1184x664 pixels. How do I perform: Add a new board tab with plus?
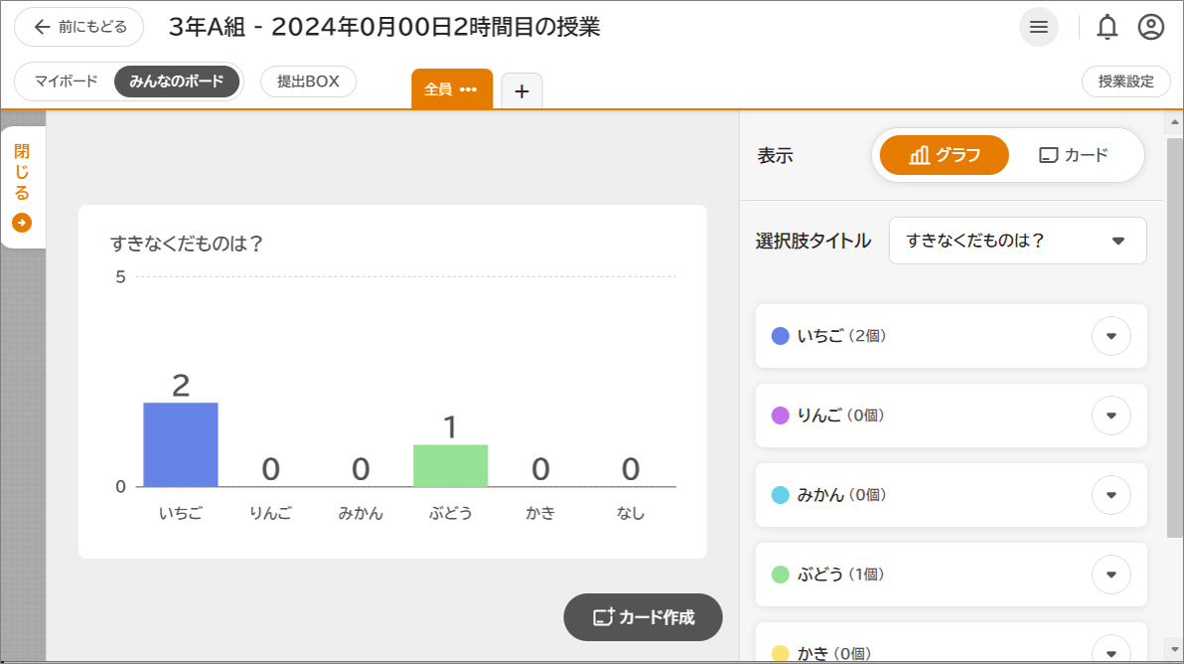click(521, 91)
